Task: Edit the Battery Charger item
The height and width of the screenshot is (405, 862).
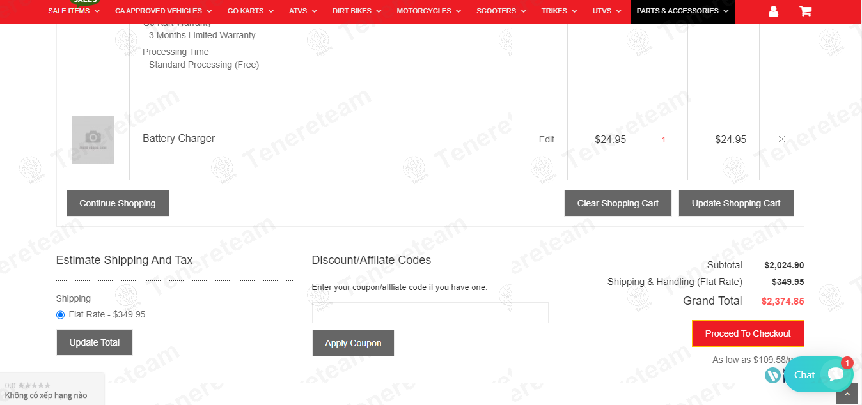Action: click(x=547, y=139)
